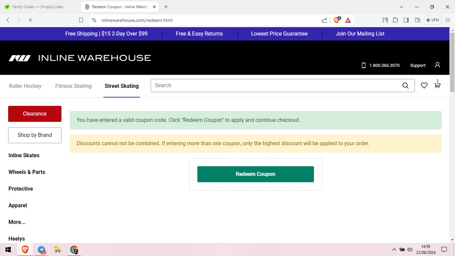Open the Windows Start menu

[x=8, y=250]
